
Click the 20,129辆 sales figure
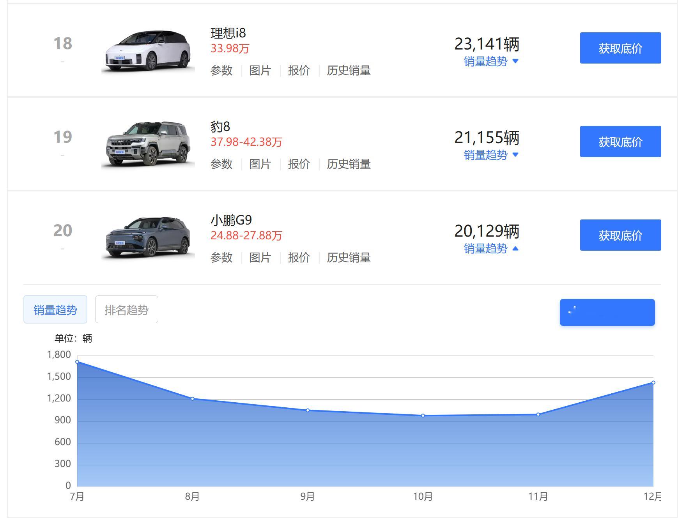487,231
